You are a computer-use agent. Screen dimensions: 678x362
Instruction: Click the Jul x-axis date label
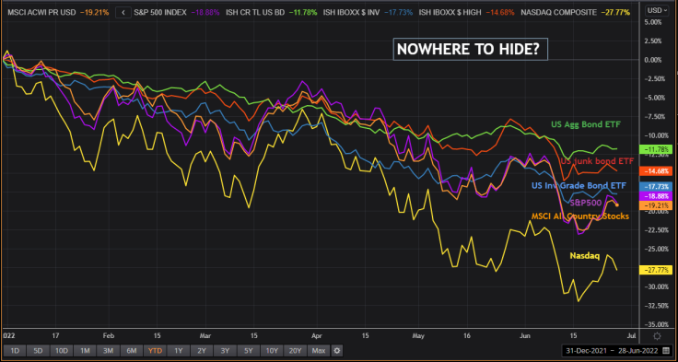pyautogui.click(x=631, y=335)
